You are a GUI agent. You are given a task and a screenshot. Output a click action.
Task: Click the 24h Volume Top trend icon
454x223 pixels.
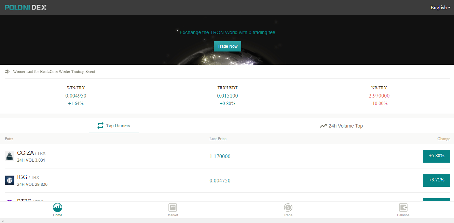click(x=323, y=125)
